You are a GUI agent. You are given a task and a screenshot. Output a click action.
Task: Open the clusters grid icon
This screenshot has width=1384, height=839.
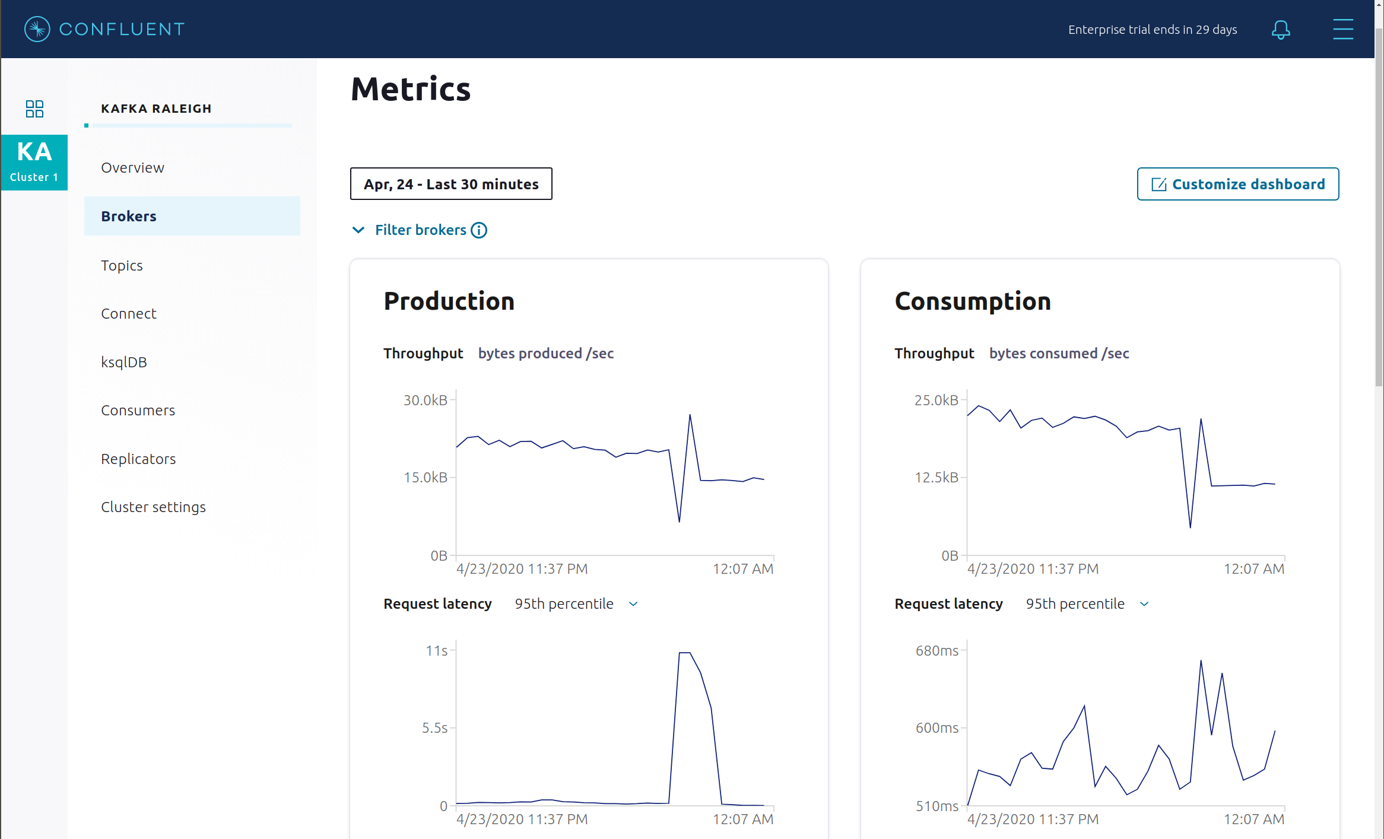(x=34, y=109)
